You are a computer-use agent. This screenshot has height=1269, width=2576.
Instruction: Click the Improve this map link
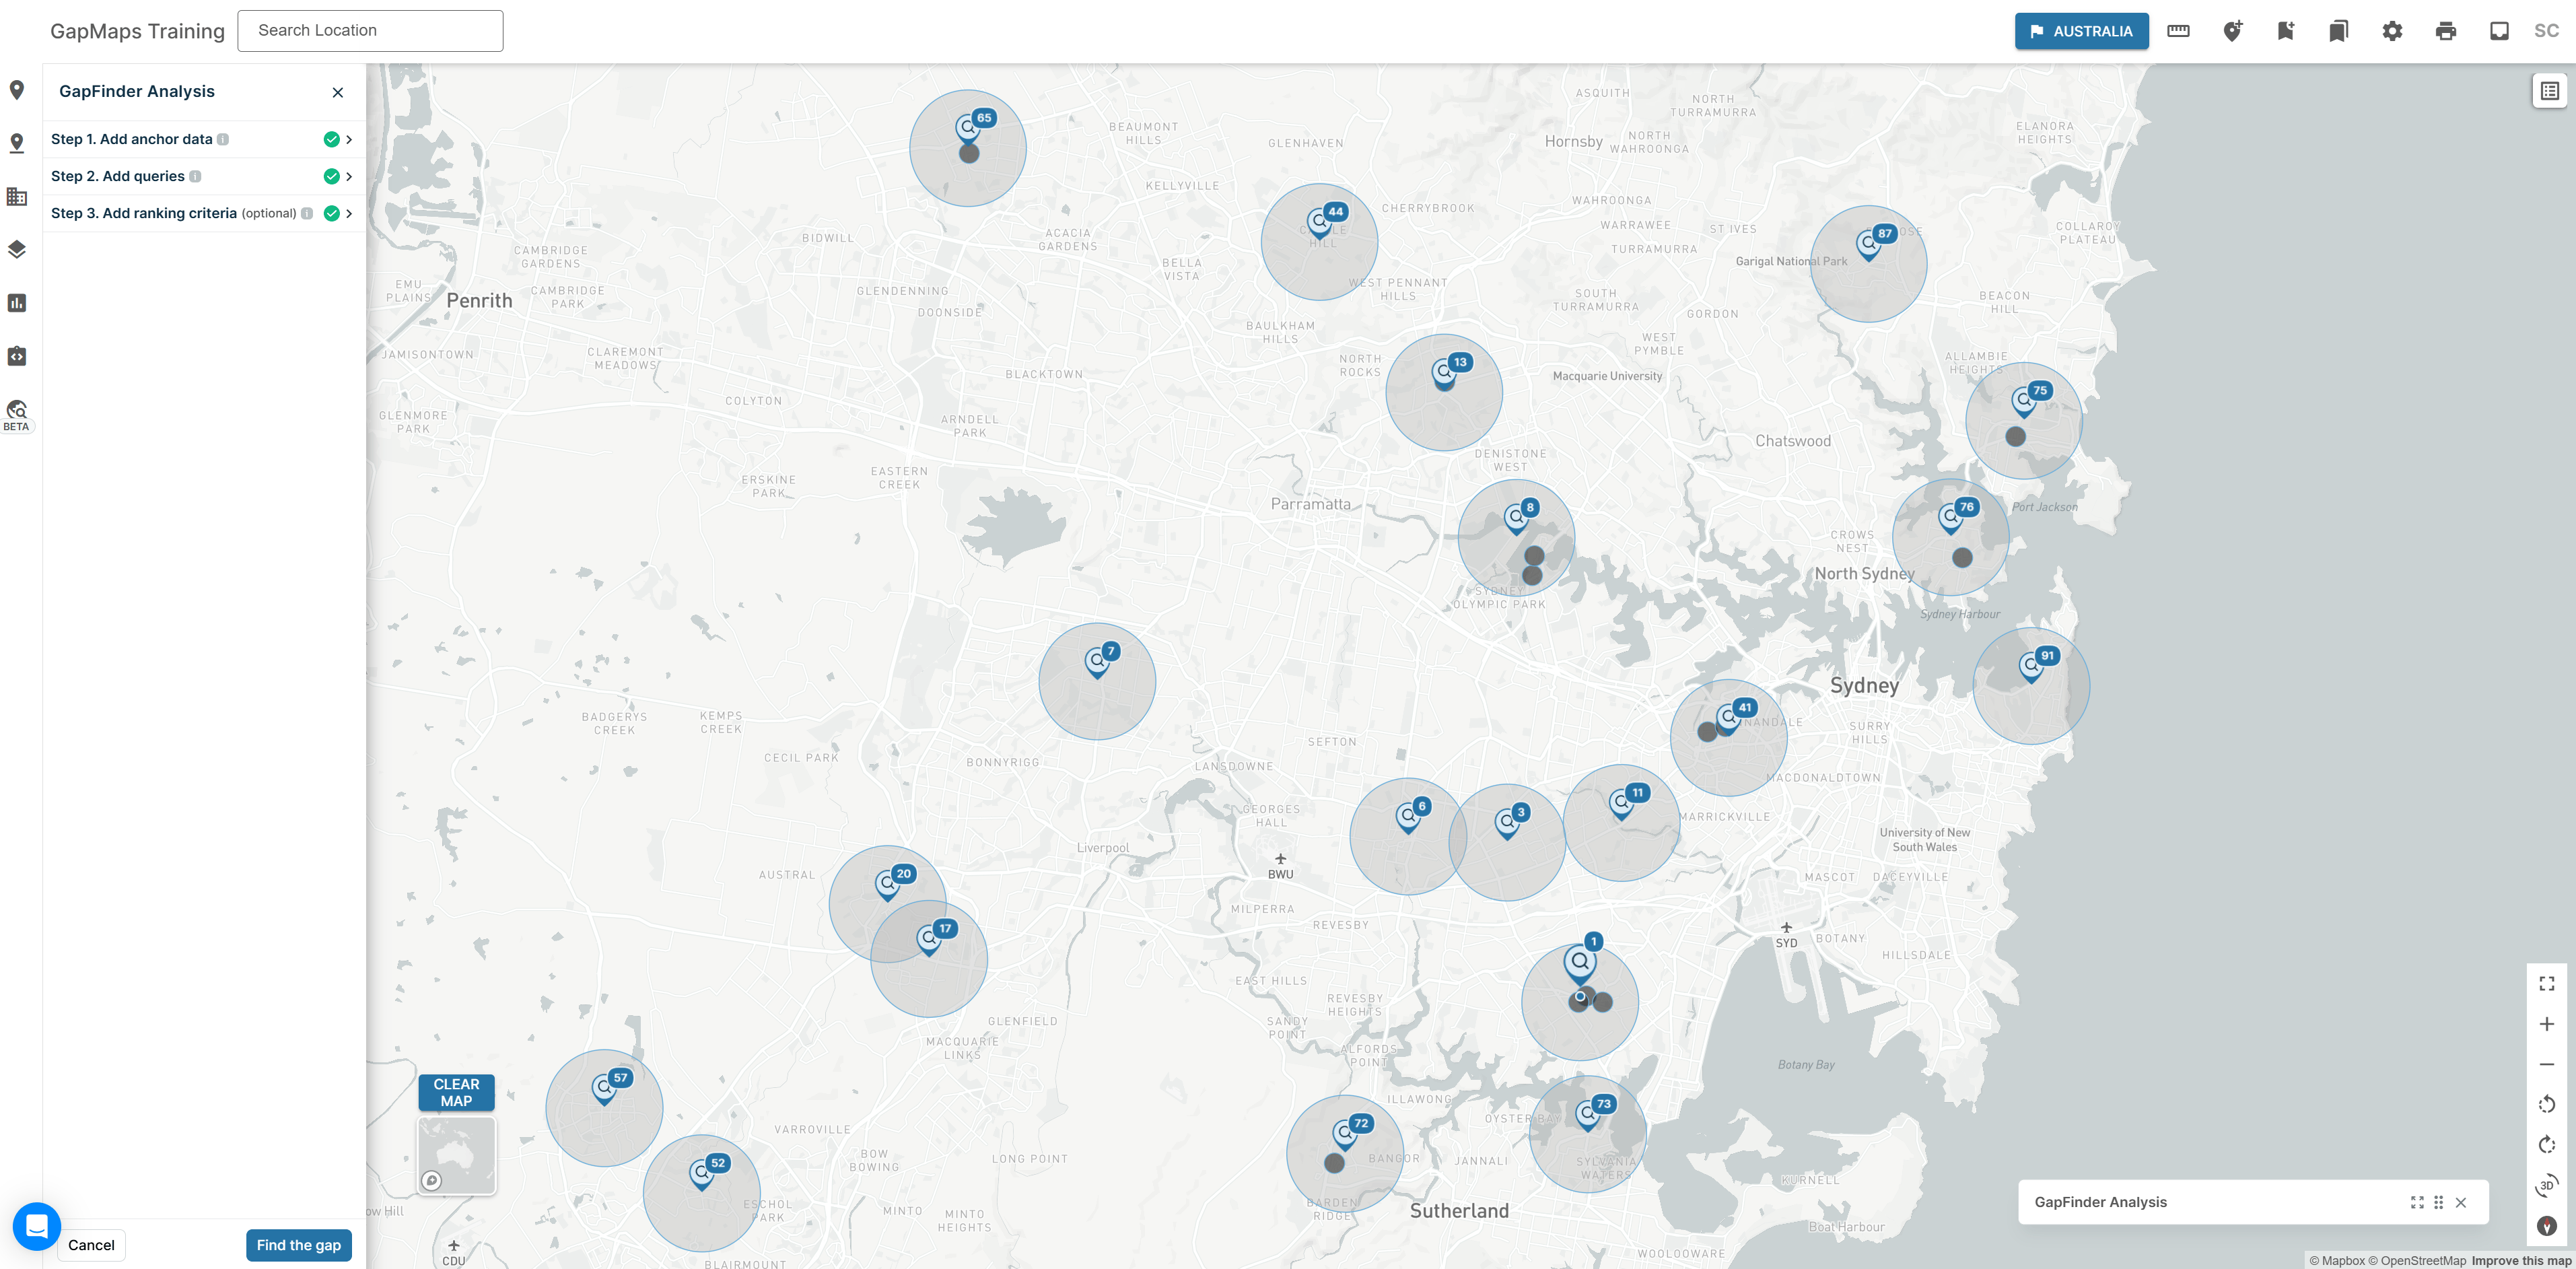[x=2520, y=1261]
